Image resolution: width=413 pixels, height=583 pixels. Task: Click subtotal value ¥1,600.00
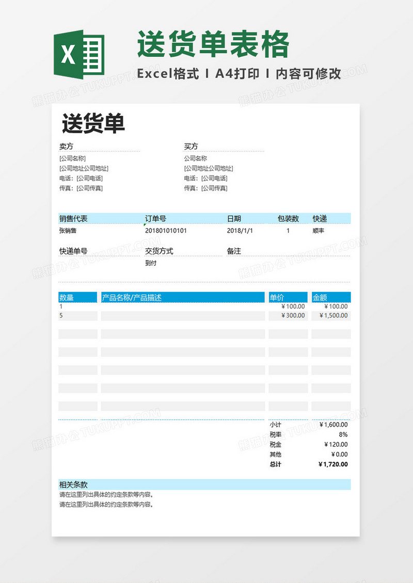(x=333, y=425)
